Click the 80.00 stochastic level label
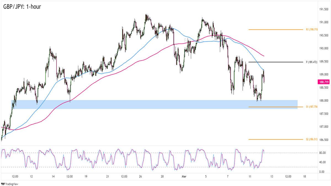 322,153
